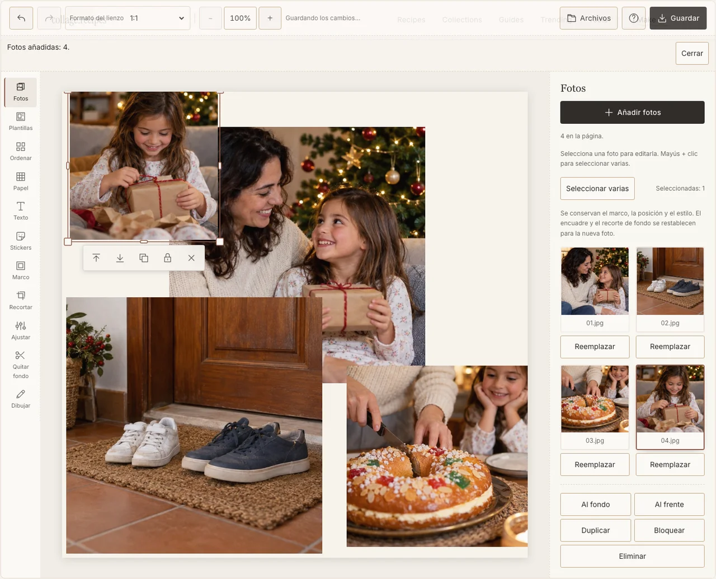Click the Eliminar delete button
Viewport: 716px width, 579px height.
[633, 556]
